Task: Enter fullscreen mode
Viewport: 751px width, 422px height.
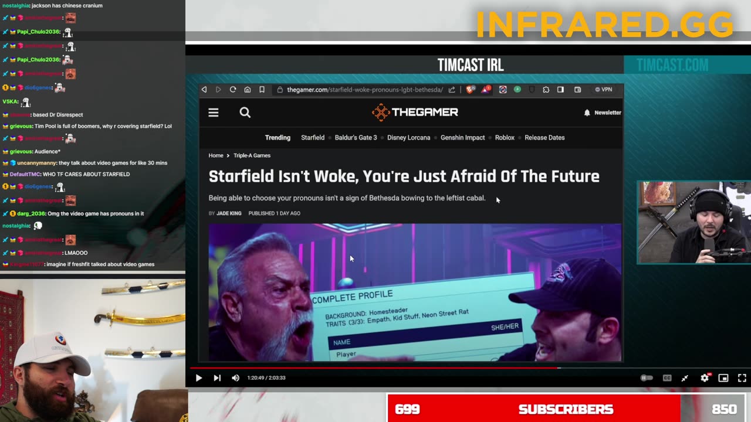Action: 742,378
